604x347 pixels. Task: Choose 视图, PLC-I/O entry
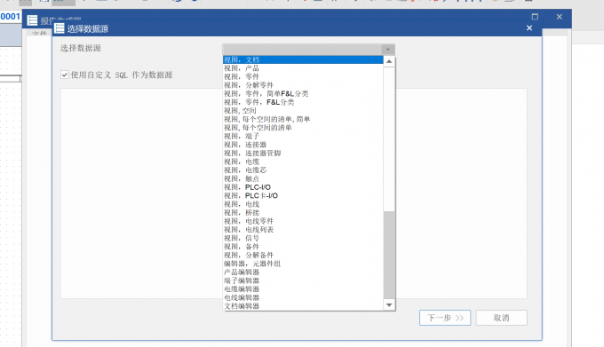[303, 187]
